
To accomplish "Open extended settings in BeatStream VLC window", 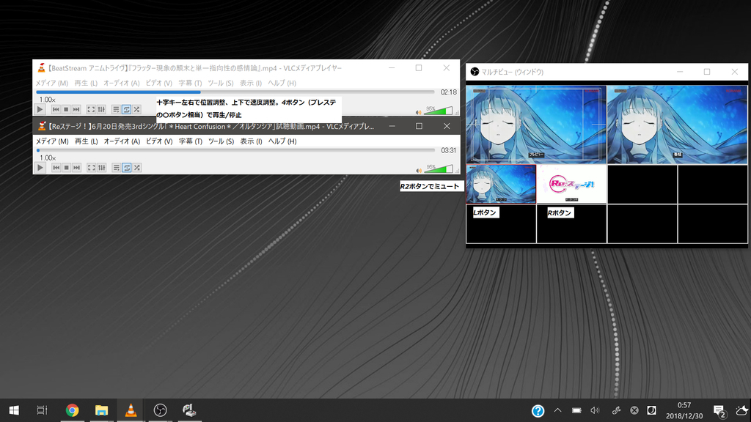I will (101, 110).
